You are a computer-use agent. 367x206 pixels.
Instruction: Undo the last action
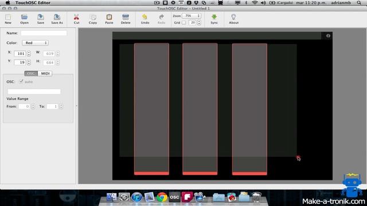pyautogui.click(x=145, y=19)
